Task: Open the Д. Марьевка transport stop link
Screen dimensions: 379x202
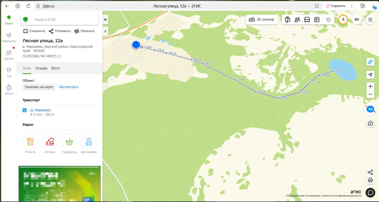Action: click(x=40, y=110)
